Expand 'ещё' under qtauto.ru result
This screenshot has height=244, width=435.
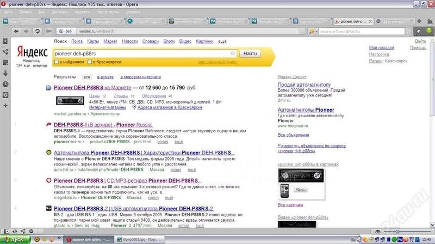(x=200, y=226)
